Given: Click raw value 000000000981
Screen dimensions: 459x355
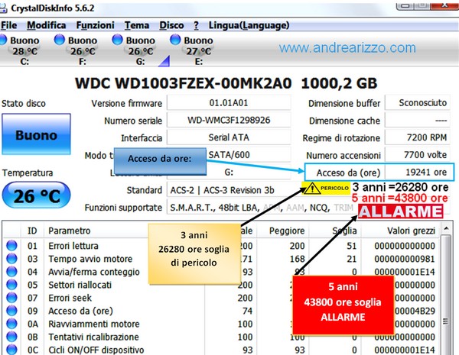Looking at the screenshot, I should point(405,259).
